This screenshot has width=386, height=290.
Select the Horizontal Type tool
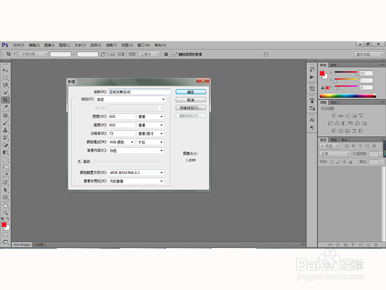tap(5, 183)
